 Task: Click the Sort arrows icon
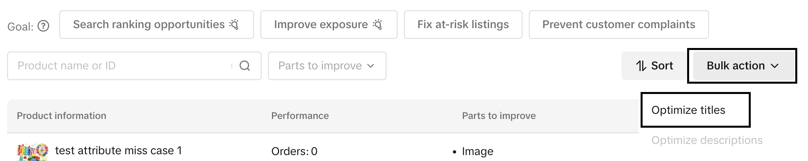point(641,66)
